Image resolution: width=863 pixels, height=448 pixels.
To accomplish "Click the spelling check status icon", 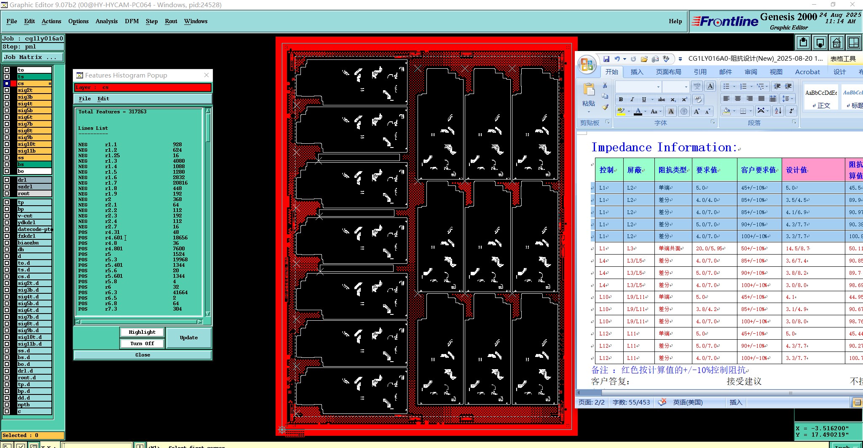I will [662, 402].
